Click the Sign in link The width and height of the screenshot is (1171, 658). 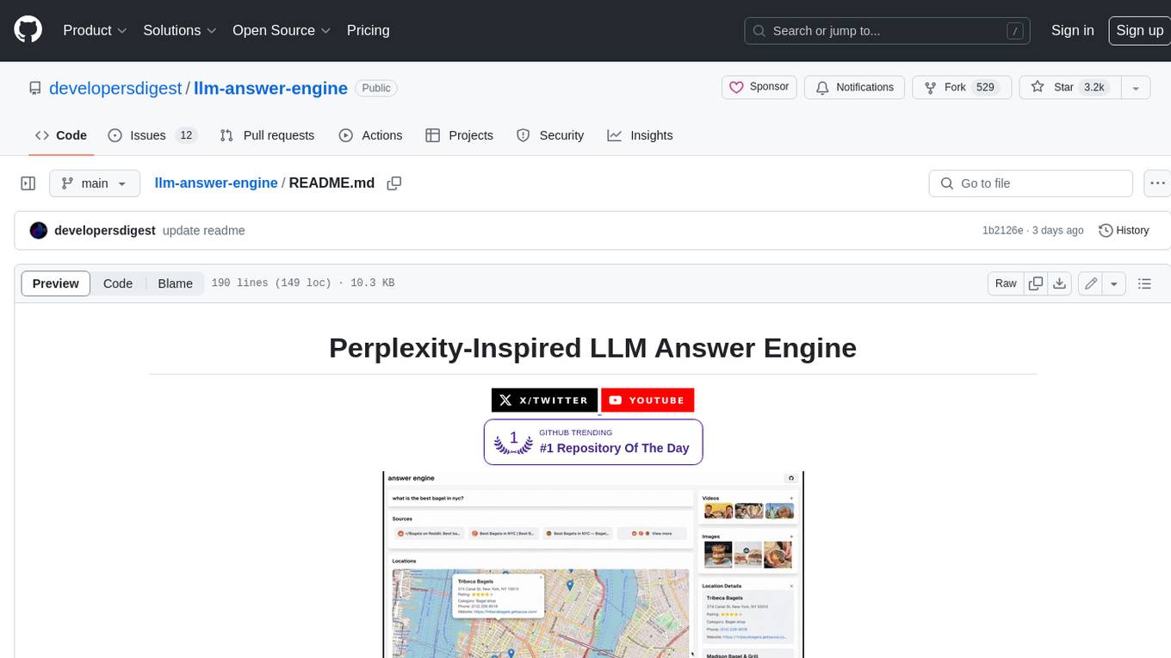1072,30
